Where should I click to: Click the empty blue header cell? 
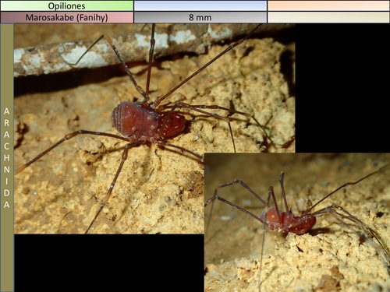(200, 5)
